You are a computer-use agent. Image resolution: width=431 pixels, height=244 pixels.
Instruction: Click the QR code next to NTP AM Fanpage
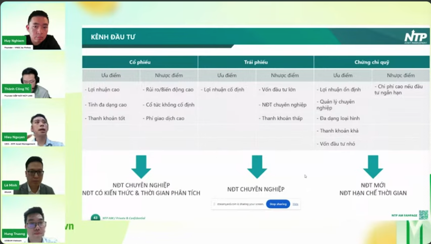click(423, 215)
